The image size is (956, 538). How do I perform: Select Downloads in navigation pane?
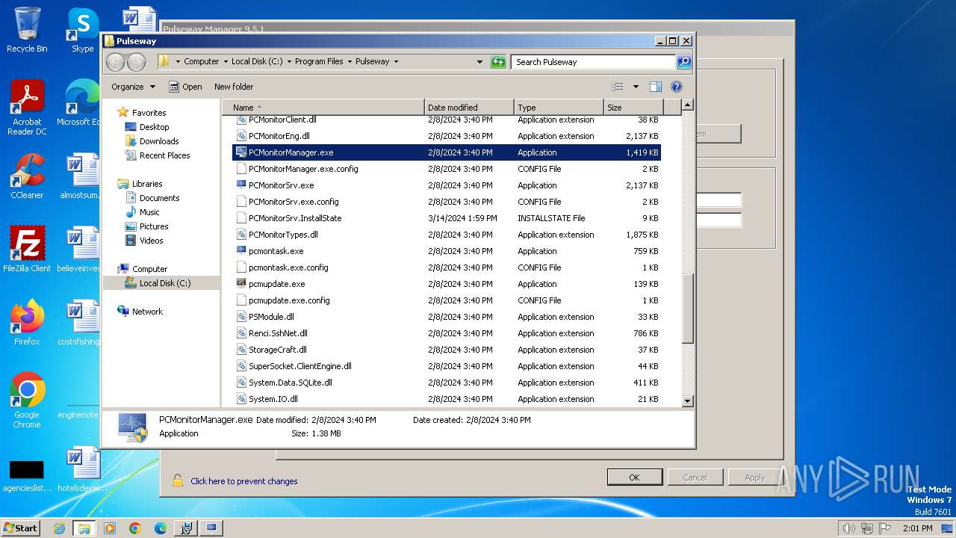point(158,141)
